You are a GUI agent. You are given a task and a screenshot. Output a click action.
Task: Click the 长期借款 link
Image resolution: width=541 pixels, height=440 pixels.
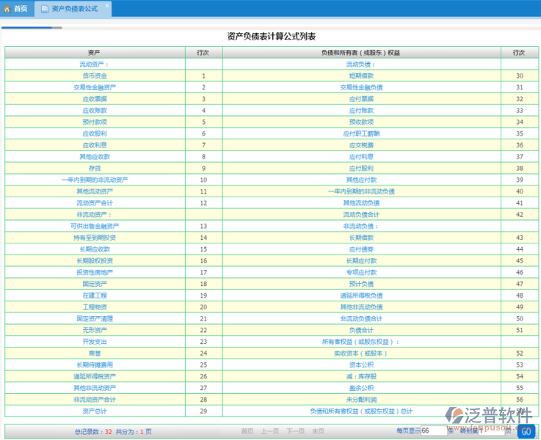click(361, 238)
